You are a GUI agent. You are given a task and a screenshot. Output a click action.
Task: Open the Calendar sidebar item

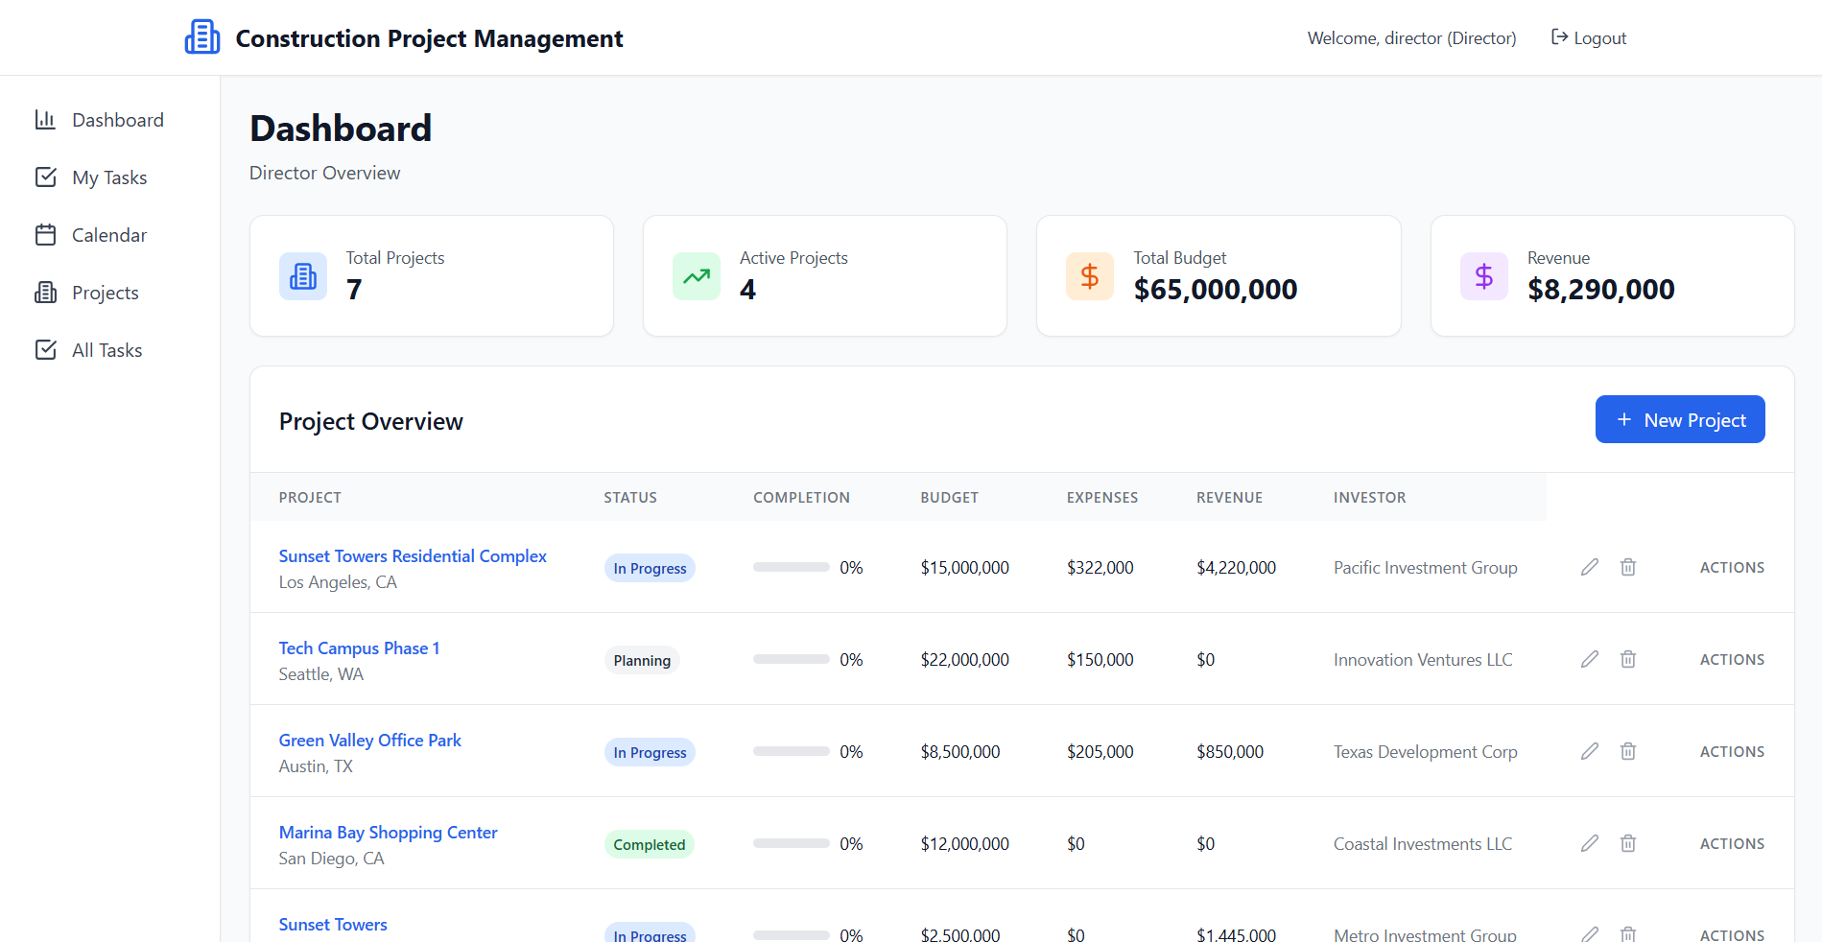(108, 235)
